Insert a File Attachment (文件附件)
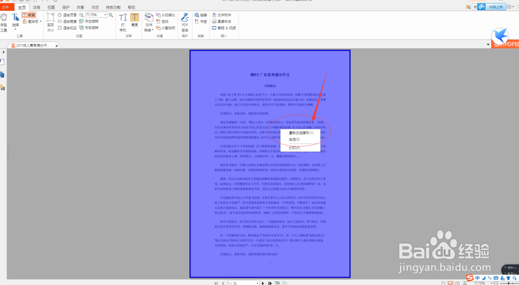 (222, 15)
